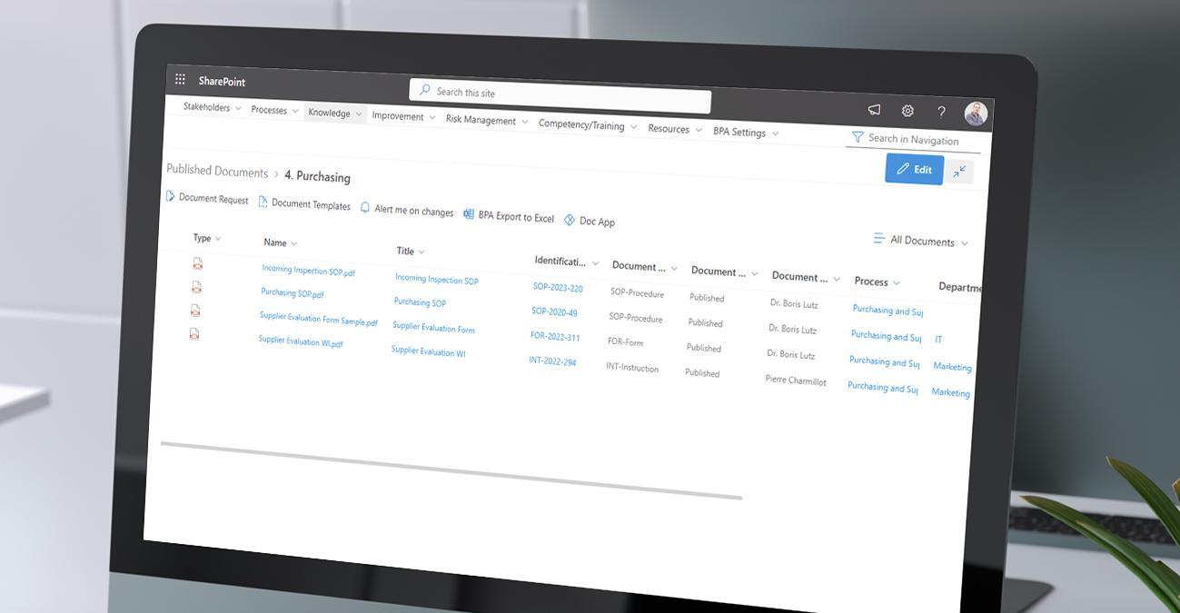Open the Type column header dropdown

coord(207,238)
